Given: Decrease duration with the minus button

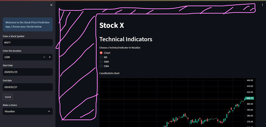Looking at the screenshot, I should 44,57.
